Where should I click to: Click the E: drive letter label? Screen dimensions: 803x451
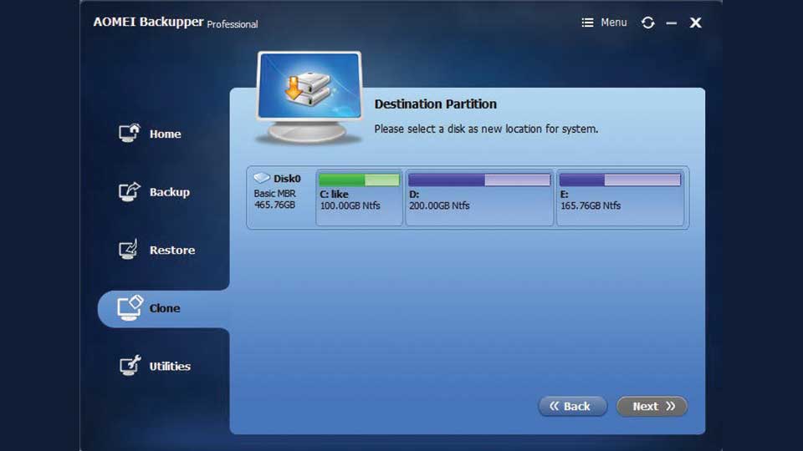(565, 195)
